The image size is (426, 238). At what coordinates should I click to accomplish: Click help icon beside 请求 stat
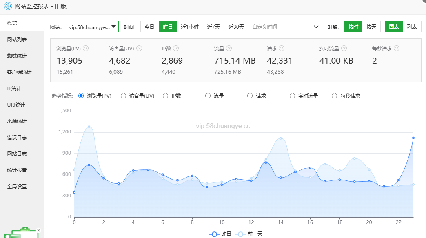(282, 48)
